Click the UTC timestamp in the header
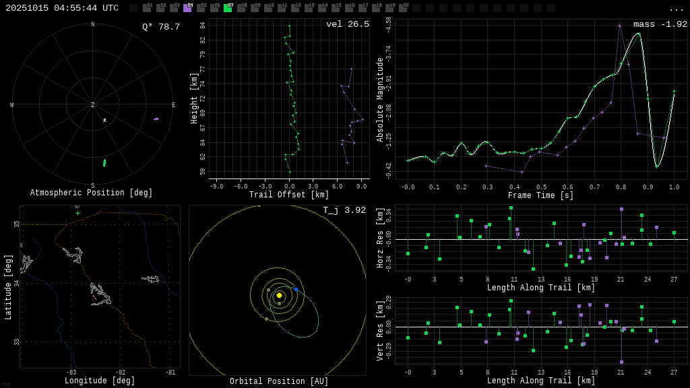This screenshot has height=388, width=690. [x=62, y=8]
